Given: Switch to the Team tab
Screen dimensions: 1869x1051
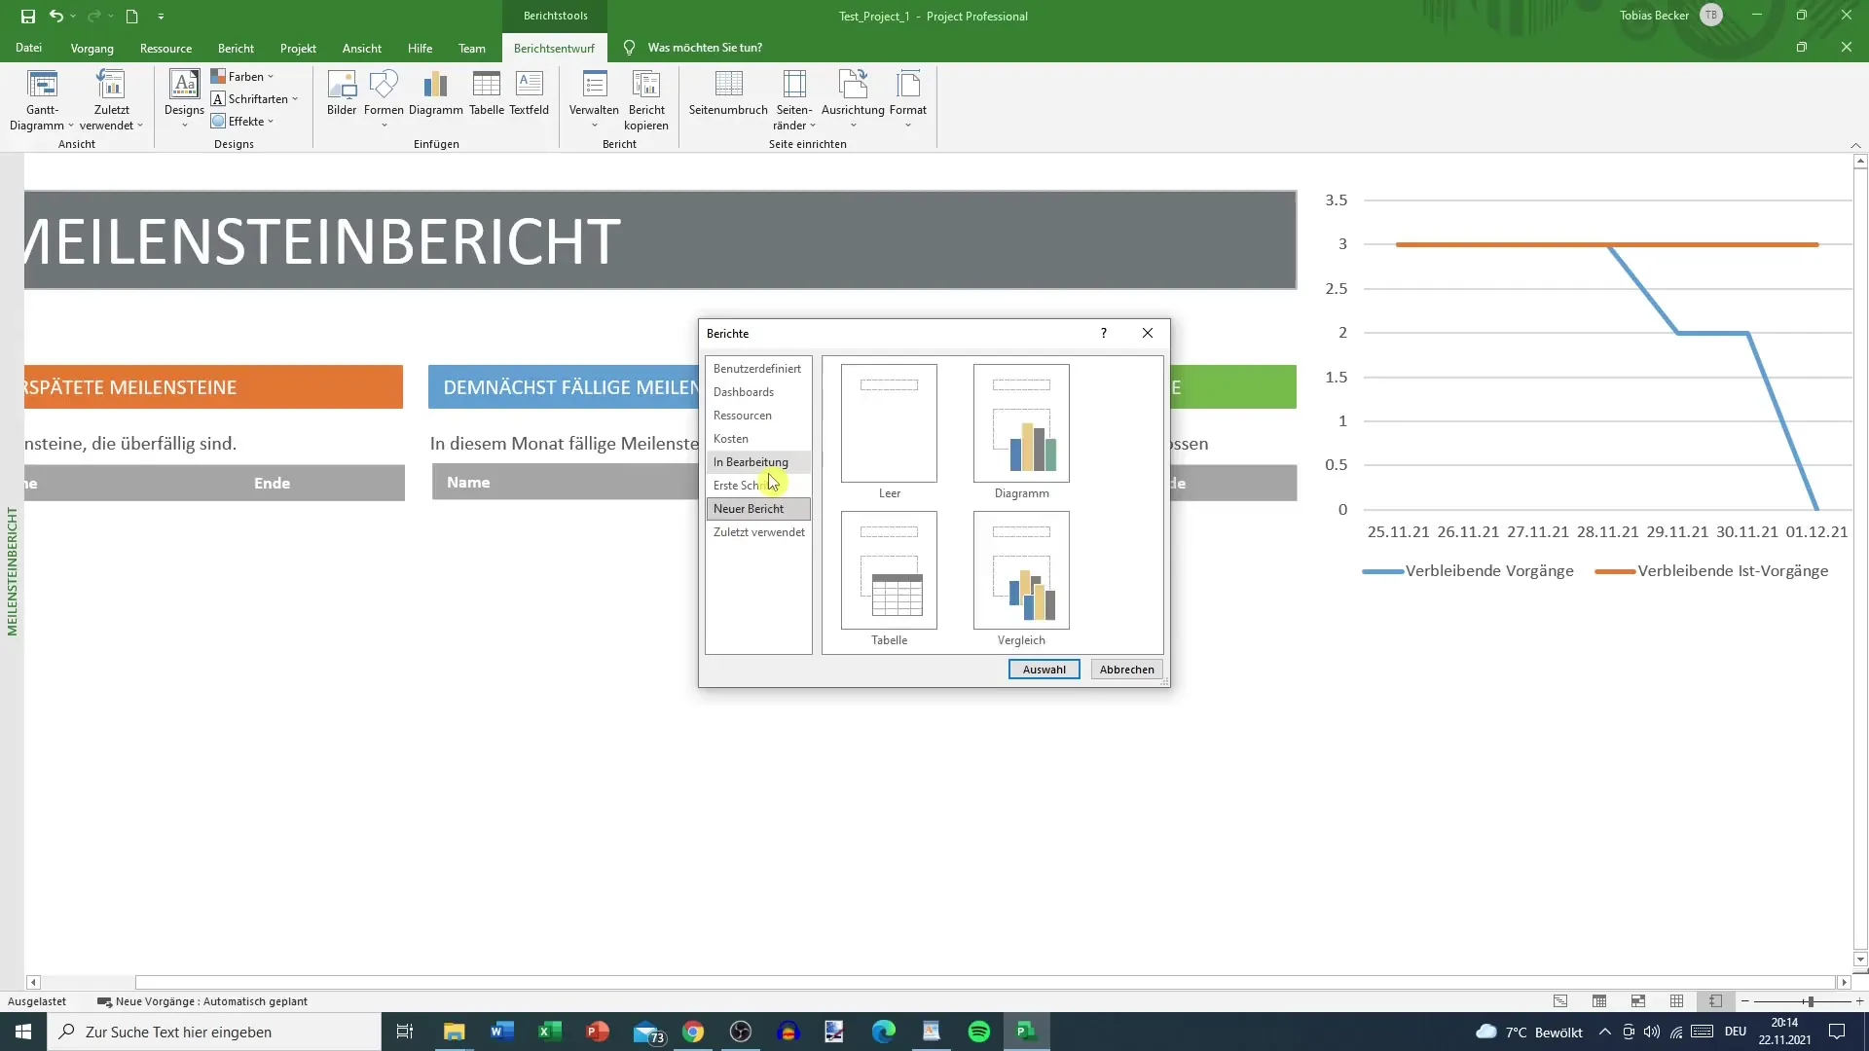Looking at the screenshot, I should tap(471, 48).
